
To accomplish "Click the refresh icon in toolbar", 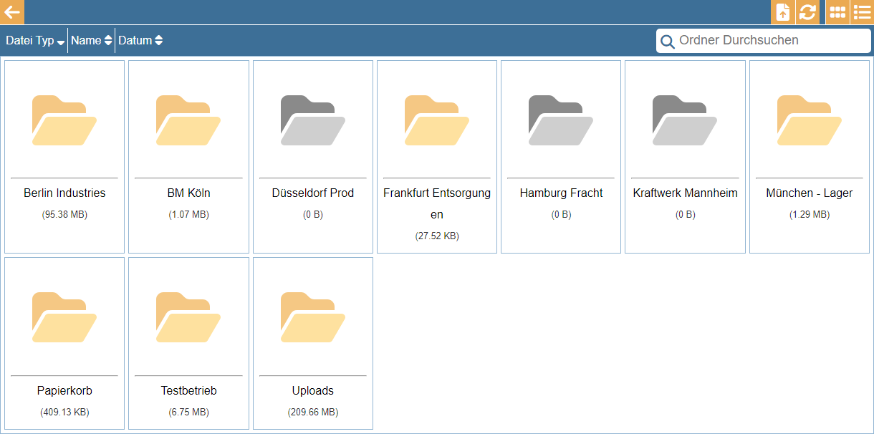I will click(x=807, y=12).
